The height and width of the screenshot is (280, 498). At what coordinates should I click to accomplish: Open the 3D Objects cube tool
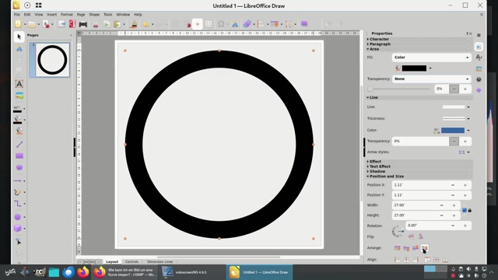[17, 228]
